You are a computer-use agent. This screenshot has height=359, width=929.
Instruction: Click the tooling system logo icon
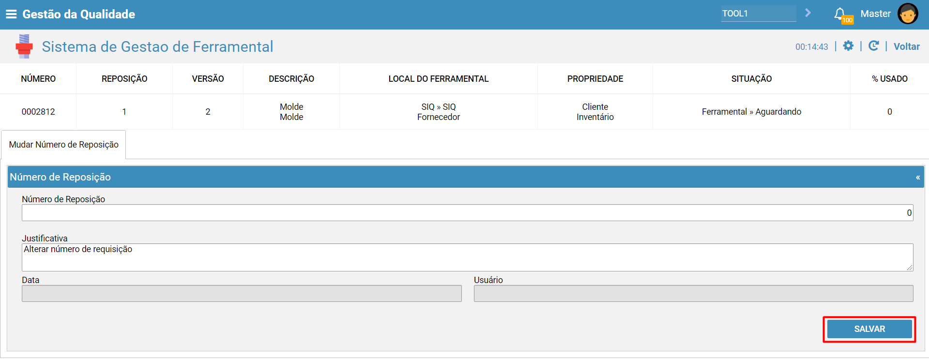(24, 46)
